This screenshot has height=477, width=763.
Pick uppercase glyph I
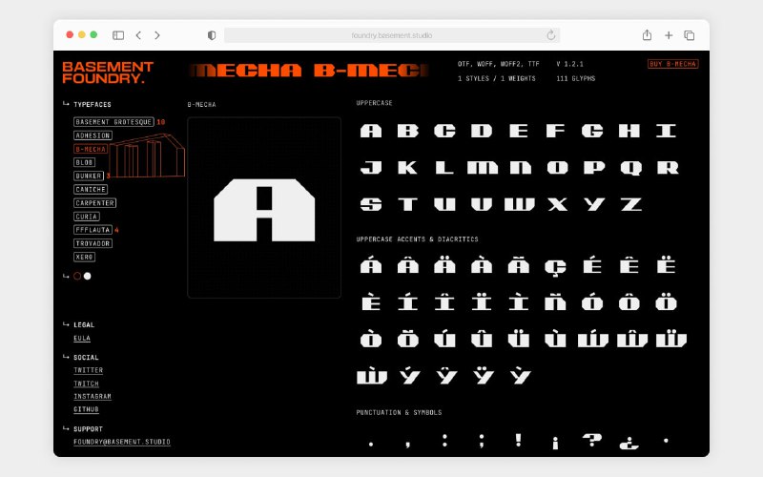coord(666,131)
